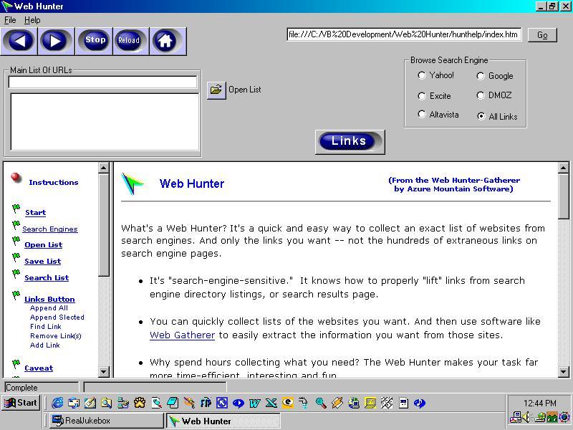Screen dimensions: 573x430
Task: Open the Save List help link
Action: [42, 262]
